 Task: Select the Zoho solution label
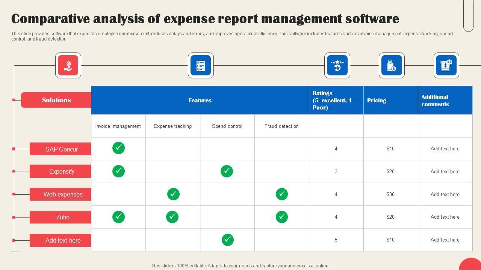(x=62, y=217)
